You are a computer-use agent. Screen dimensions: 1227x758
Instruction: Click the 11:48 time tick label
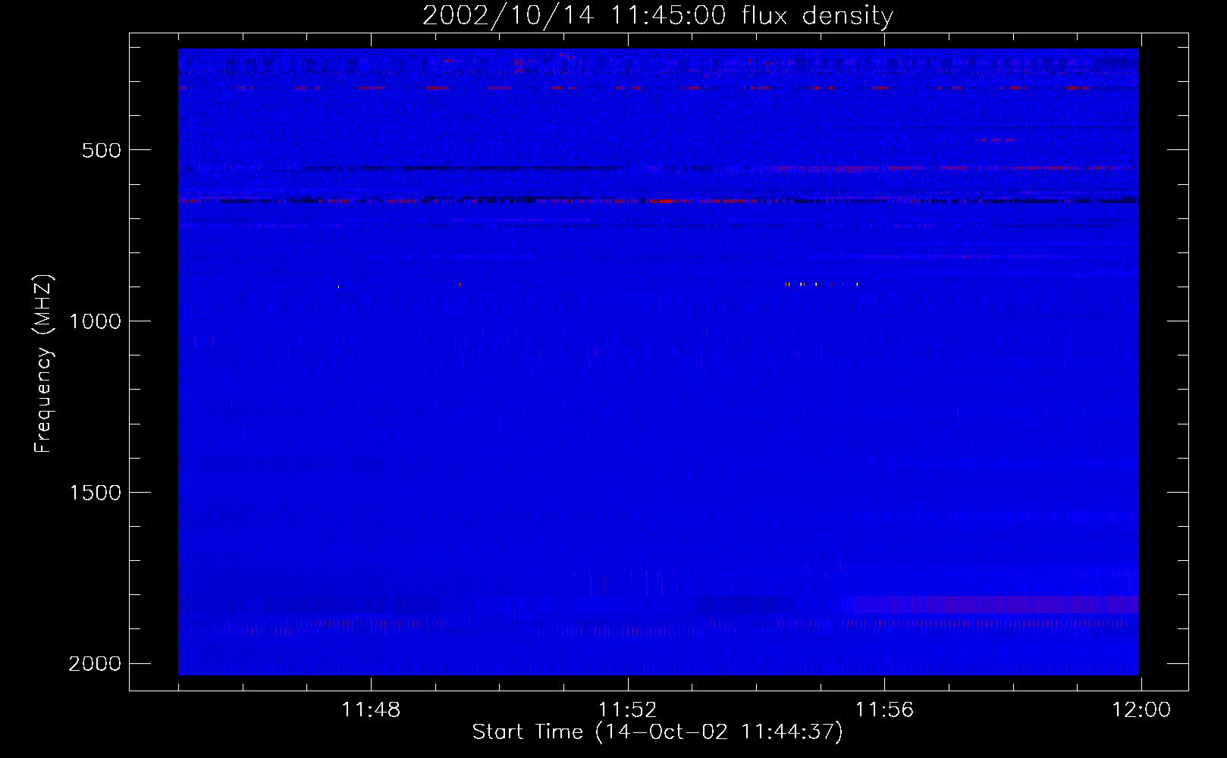pyautogui.click(x=371, y=710)
